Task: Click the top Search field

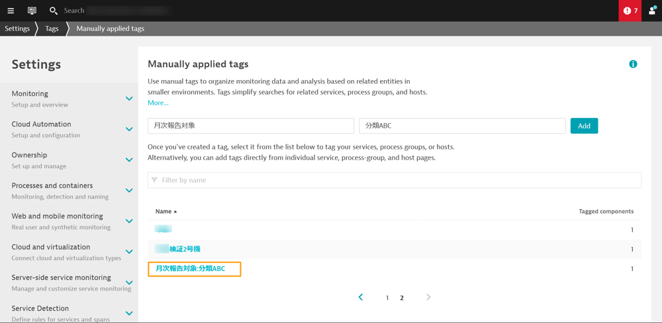Action: [116, 11]
